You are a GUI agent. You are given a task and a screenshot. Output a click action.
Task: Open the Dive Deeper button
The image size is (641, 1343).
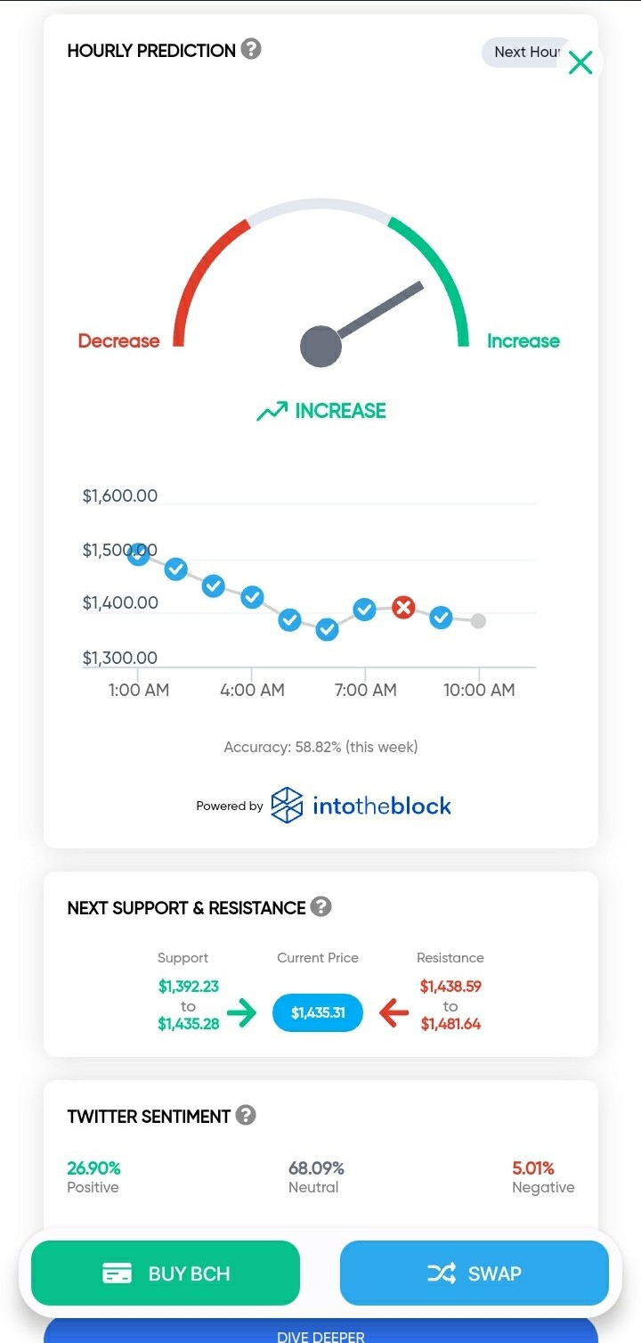click(x=320, y=1331)
